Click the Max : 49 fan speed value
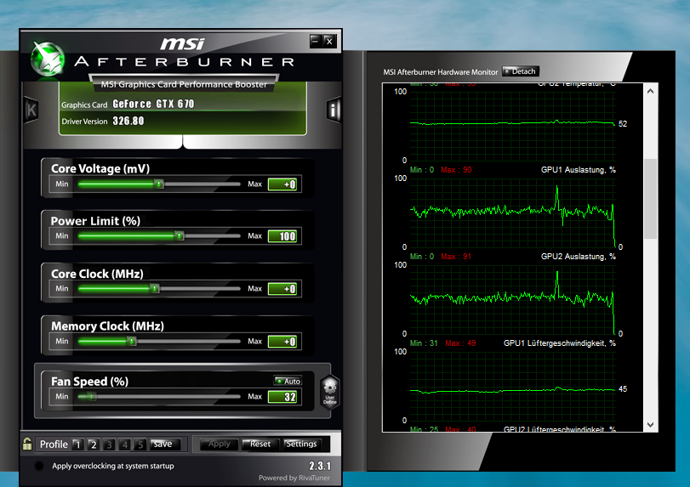690x487 pixels. (x=460, y=343)
